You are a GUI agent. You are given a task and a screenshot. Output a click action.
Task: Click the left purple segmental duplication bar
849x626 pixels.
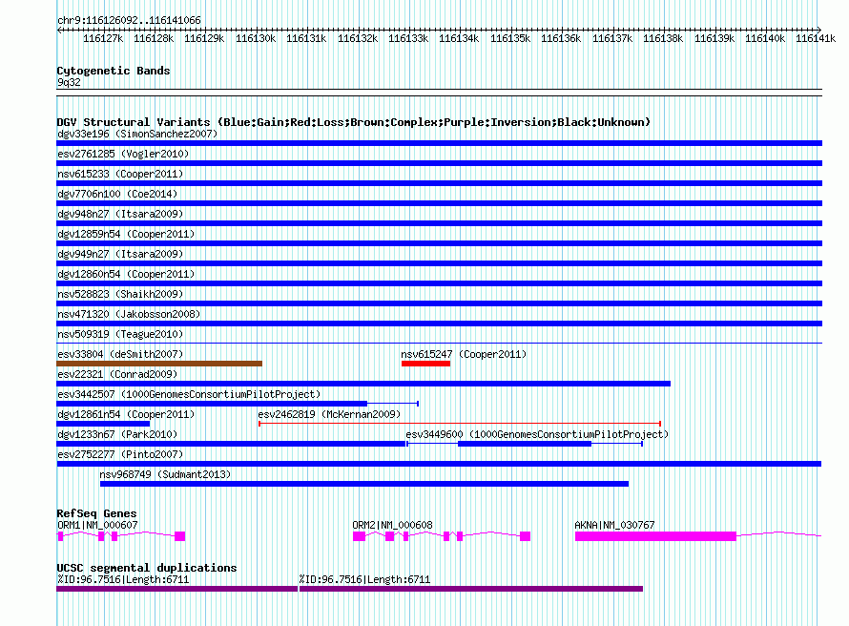(x=177, y=589)
